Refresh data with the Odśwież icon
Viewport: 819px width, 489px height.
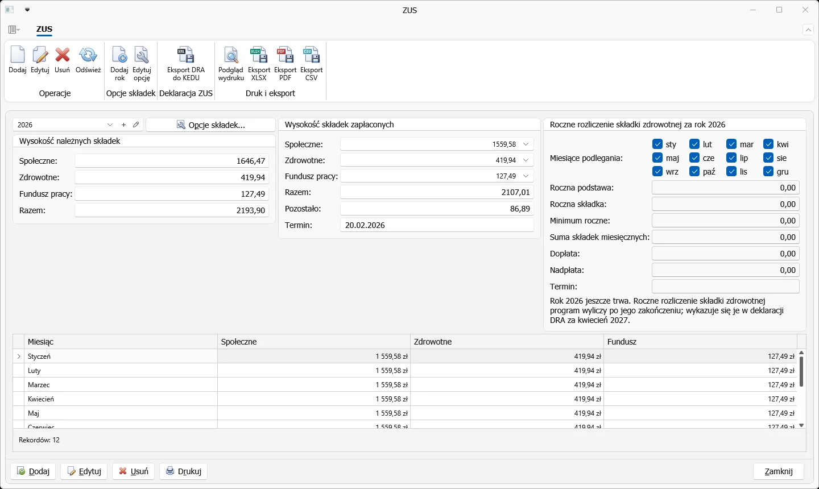[x=88, y=60]
